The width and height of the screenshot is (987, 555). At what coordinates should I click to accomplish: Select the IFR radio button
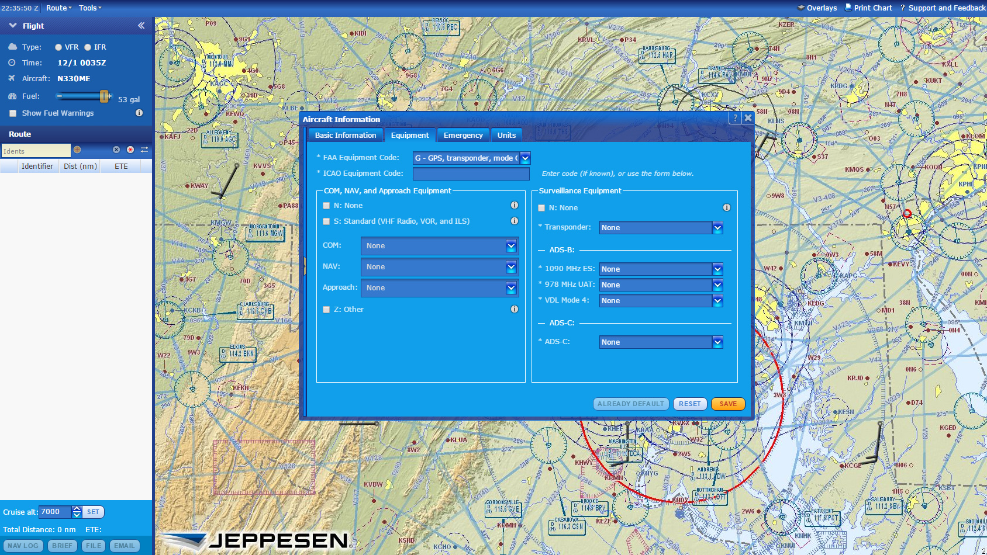88,47
